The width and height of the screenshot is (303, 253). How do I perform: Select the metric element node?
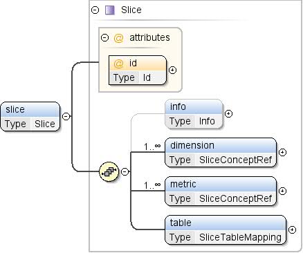[221, 191]
